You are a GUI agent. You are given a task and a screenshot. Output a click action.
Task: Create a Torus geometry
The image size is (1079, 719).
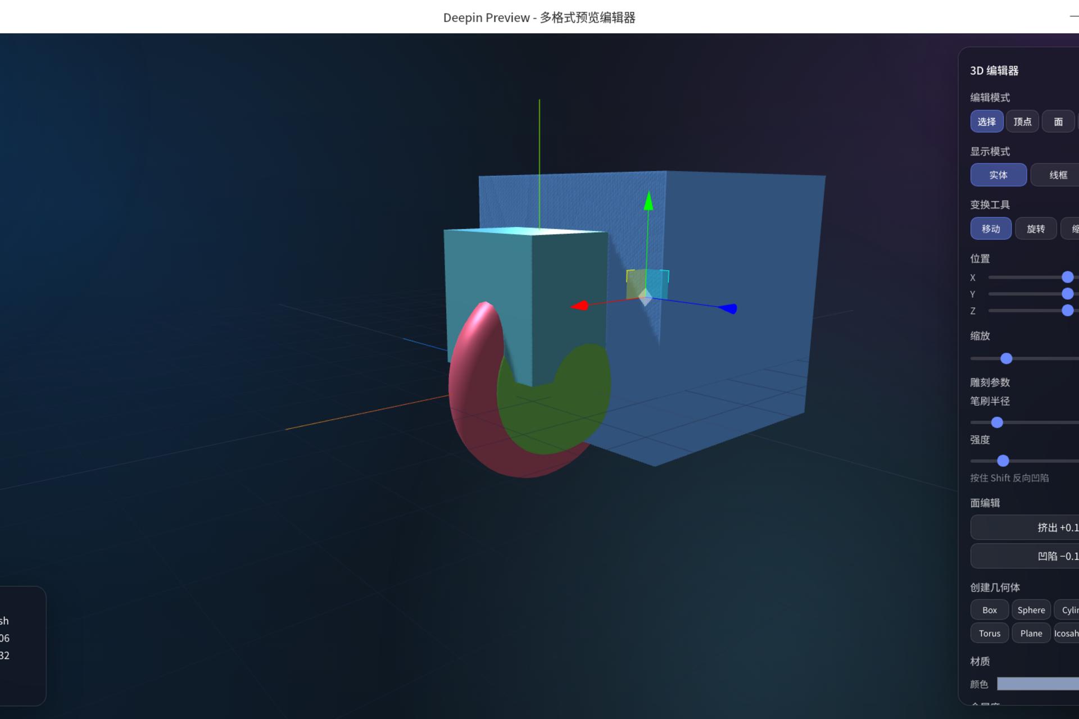tap(989, 633)
